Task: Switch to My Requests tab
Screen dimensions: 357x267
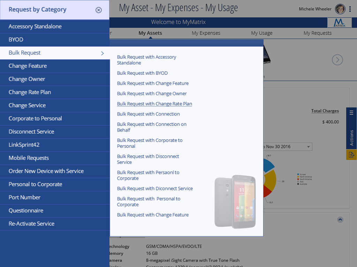Action: [318, 33]
